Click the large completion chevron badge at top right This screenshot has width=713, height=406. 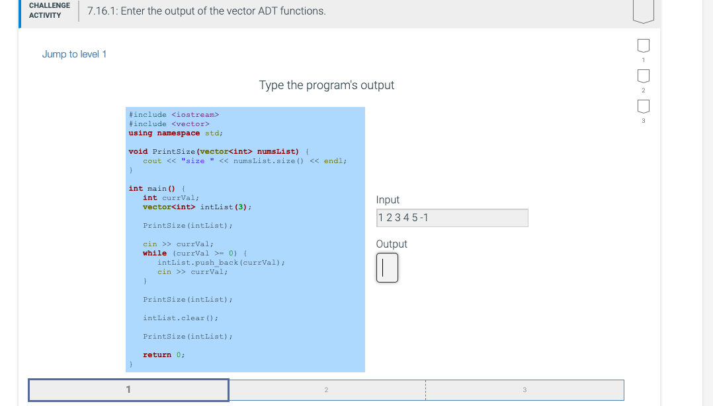(642, 10)
